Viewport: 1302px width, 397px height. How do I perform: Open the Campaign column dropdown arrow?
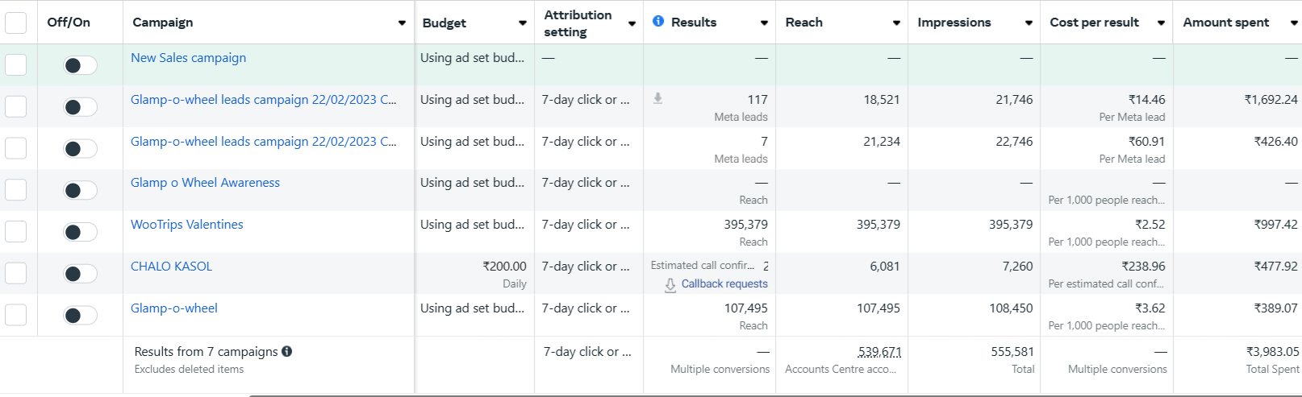(x=402, y=23)
